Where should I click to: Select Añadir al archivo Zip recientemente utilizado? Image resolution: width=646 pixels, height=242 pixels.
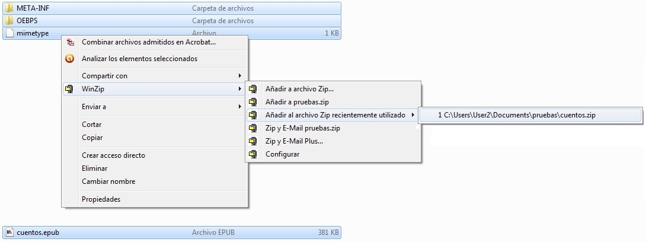click(x=335, y=115)
